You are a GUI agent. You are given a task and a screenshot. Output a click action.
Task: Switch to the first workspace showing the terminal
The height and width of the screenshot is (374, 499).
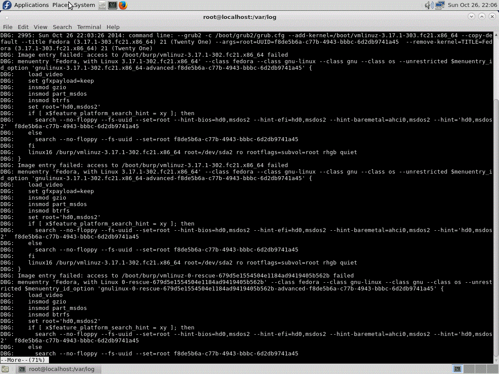(x=457, y=369)
